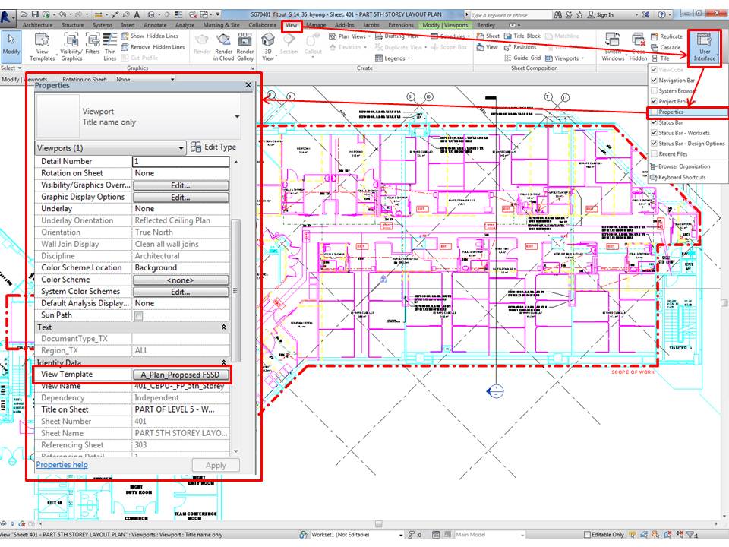
Task: Toggle Thin Lines display
Action: pyautogui.click(x=110, y=47)
